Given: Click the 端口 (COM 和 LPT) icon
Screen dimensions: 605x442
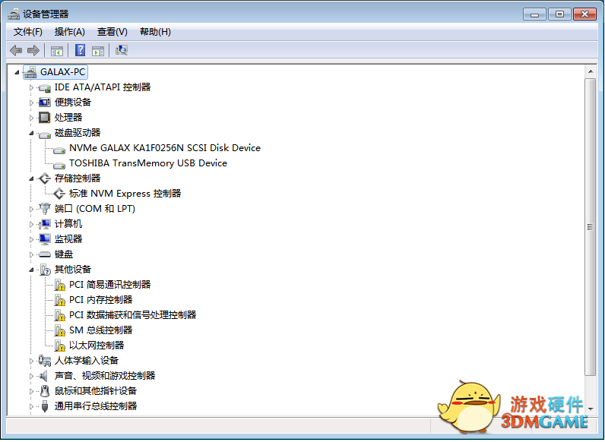Looking at the screenshot, I should tap(45, 209).
